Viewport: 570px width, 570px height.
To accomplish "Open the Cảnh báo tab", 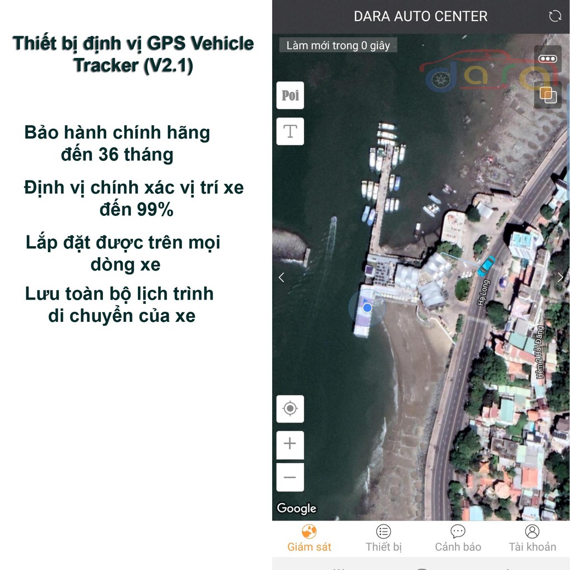I will 458,538.
